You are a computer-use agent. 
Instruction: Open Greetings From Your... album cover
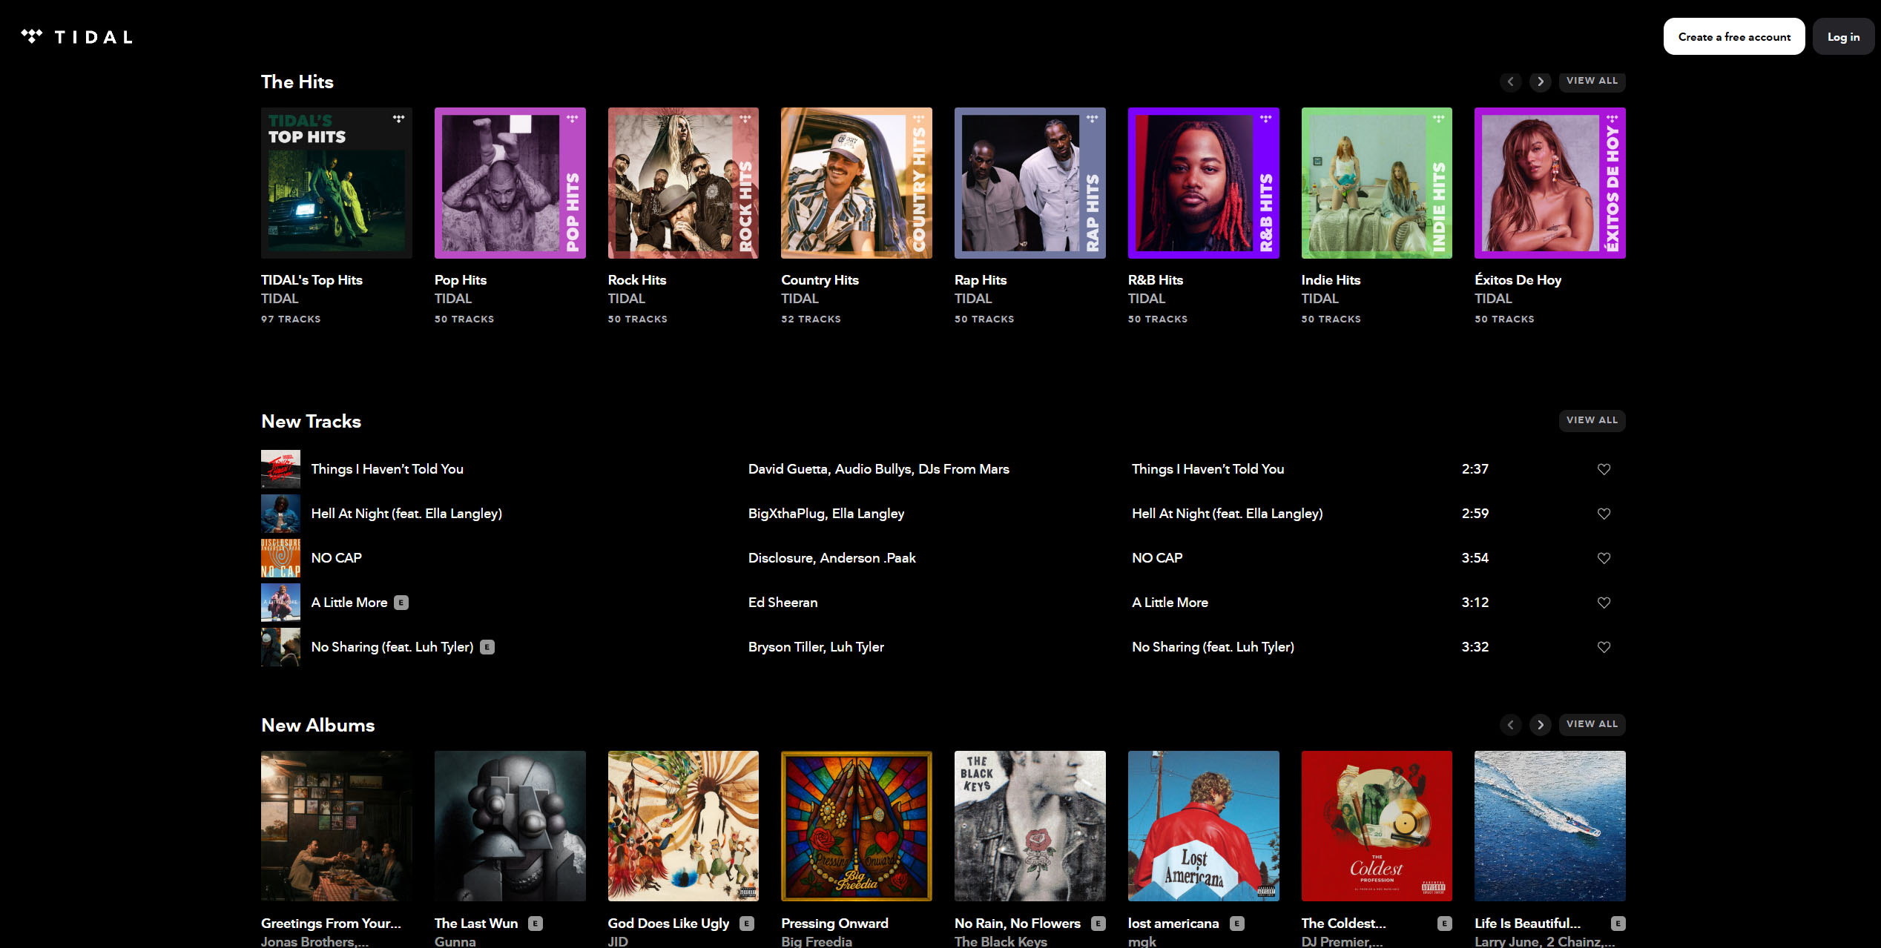[x=337, y=826]
